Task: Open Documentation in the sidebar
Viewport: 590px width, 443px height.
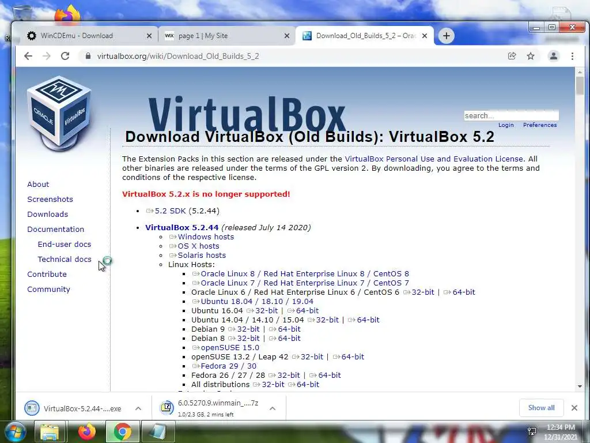Action: tap(56, 230)
